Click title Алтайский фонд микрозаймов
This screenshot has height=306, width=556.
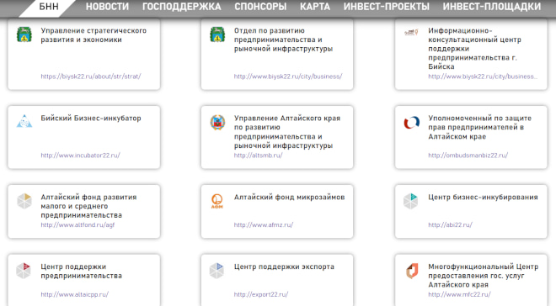pyautogui.click(x=289, y=197)
